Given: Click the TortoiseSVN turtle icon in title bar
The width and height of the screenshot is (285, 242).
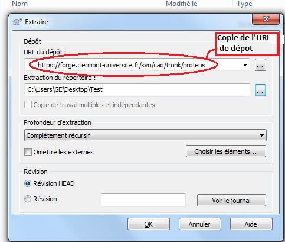Looking at the screenshot, I should point(17,22).
